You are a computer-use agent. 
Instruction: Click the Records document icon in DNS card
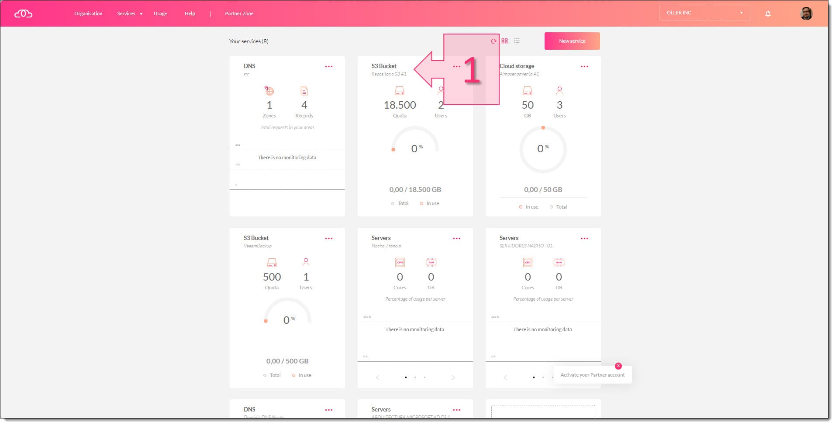(x=304, y=91)
